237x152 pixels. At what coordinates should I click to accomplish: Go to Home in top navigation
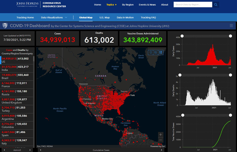tap(97, 5)
